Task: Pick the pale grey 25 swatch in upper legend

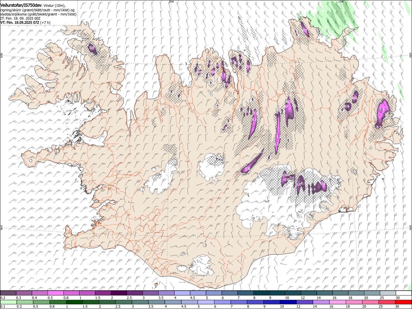Action: click(388, 293)
